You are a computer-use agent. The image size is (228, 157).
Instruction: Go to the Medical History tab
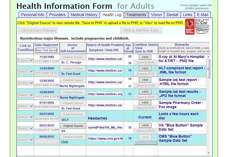pyautogui.click(x=84, y=15)
